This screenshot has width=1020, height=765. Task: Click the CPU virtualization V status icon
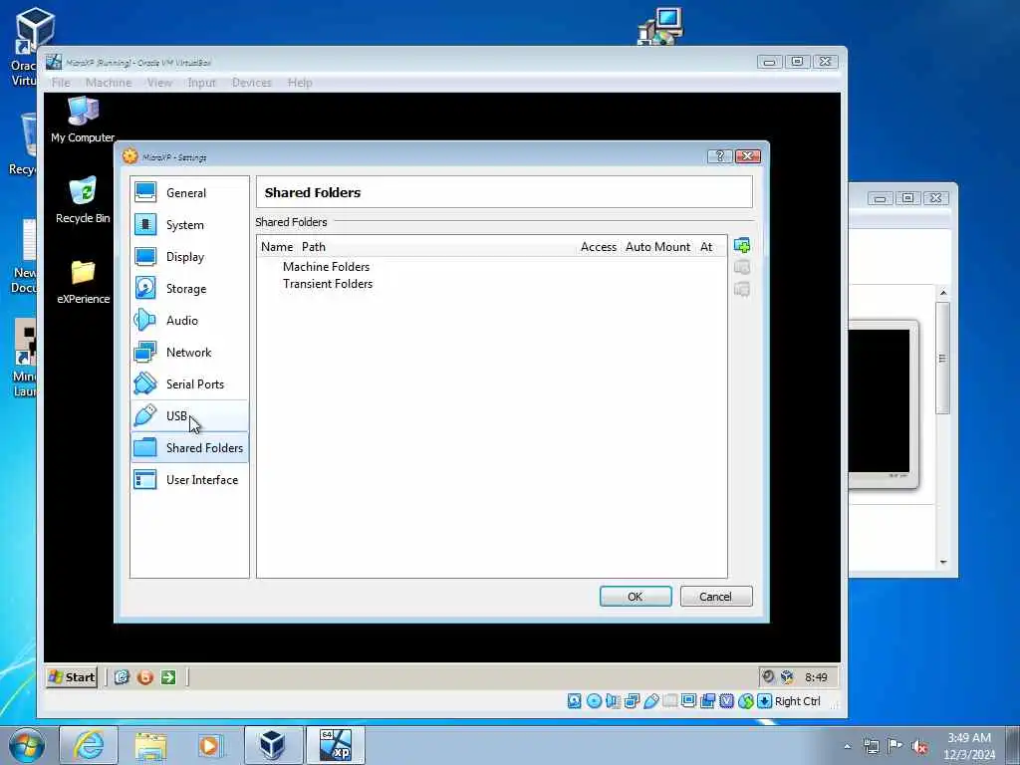[x=726, y=700]
